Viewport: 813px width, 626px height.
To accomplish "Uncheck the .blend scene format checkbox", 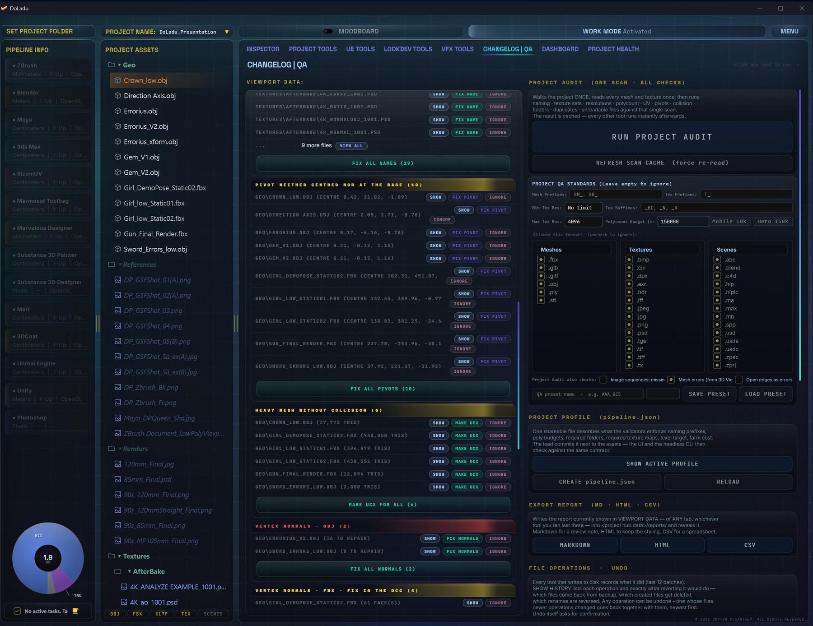I will (x=717, y=268).
